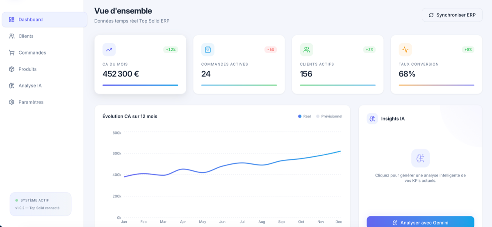Click the shopping bag icon on Commandes actives card

tap(208, 50)
